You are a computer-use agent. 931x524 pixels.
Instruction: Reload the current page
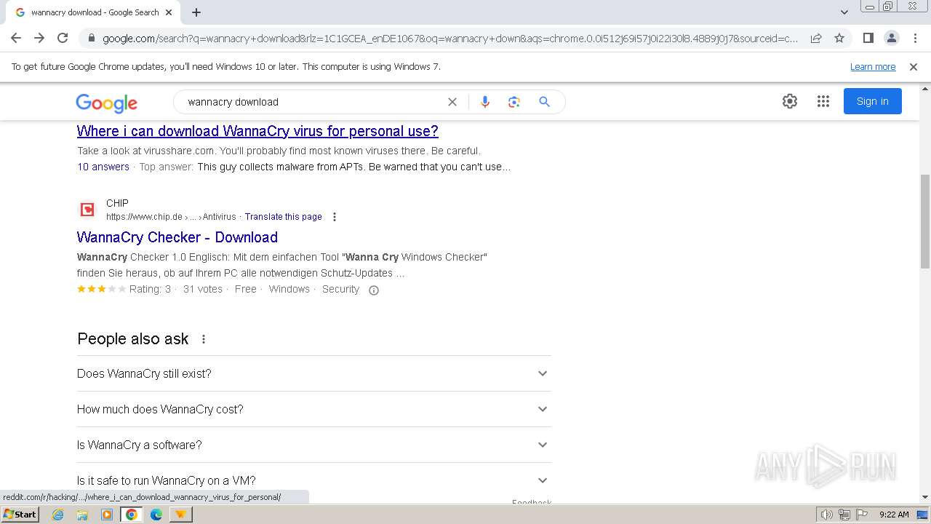click(x=63, y=38)
